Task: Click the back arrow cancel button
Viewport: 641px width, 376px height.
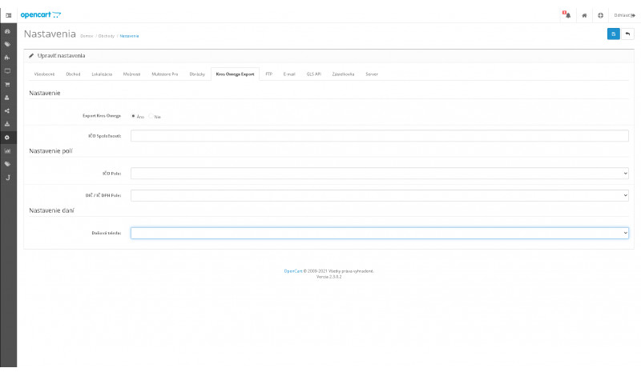Action: pos(627,34)
